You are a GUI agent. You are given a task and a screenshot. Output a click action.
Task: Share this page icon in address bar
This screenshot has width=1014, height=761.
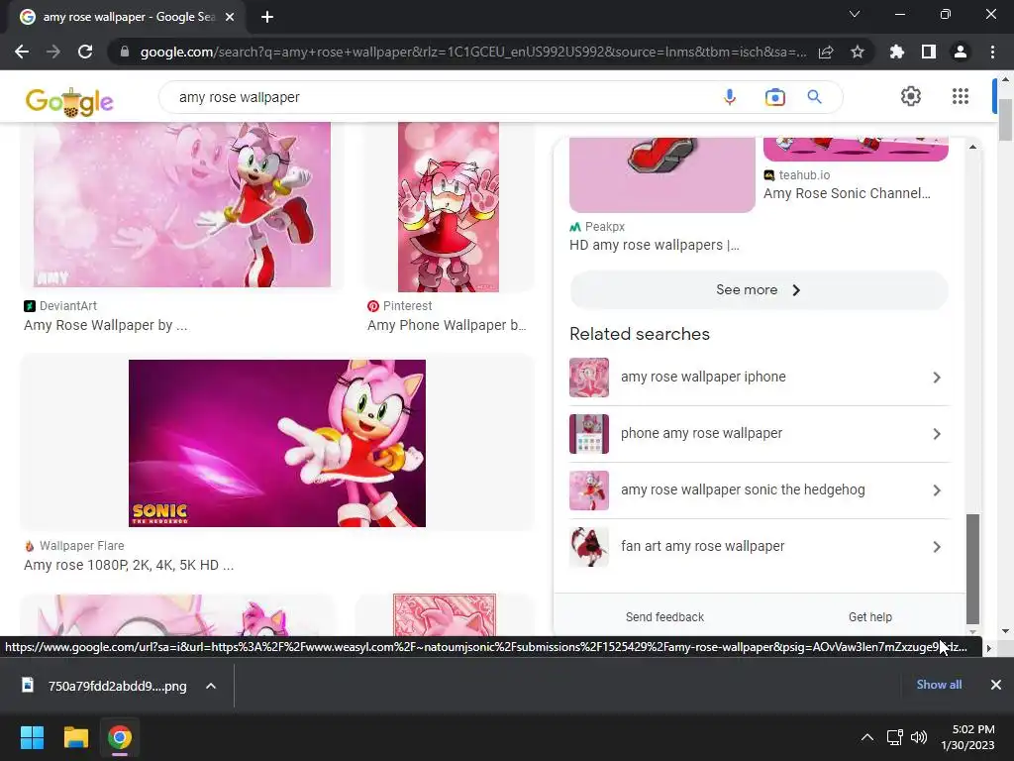pos(826,52)
